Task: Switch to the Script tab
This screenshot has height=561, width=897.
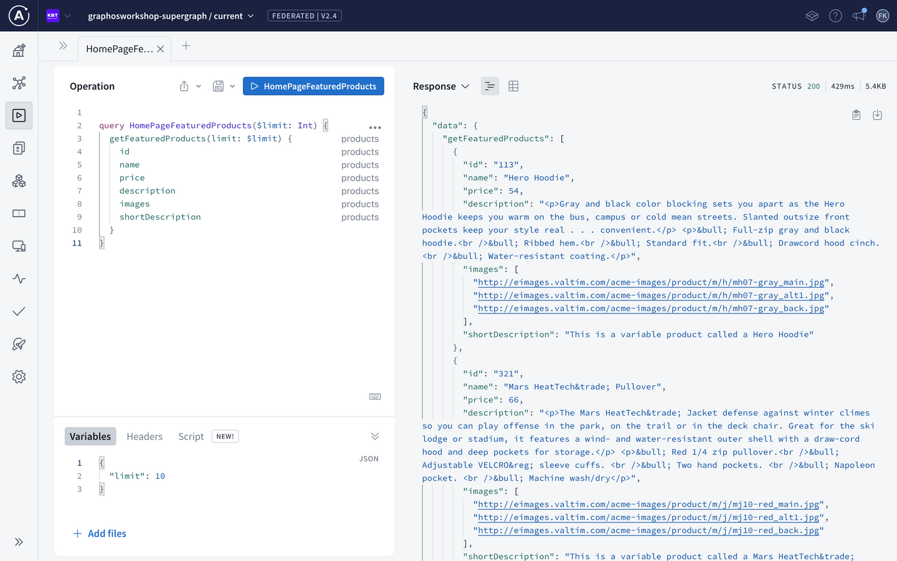Action: pyautogui.click(x=191, y=436)
